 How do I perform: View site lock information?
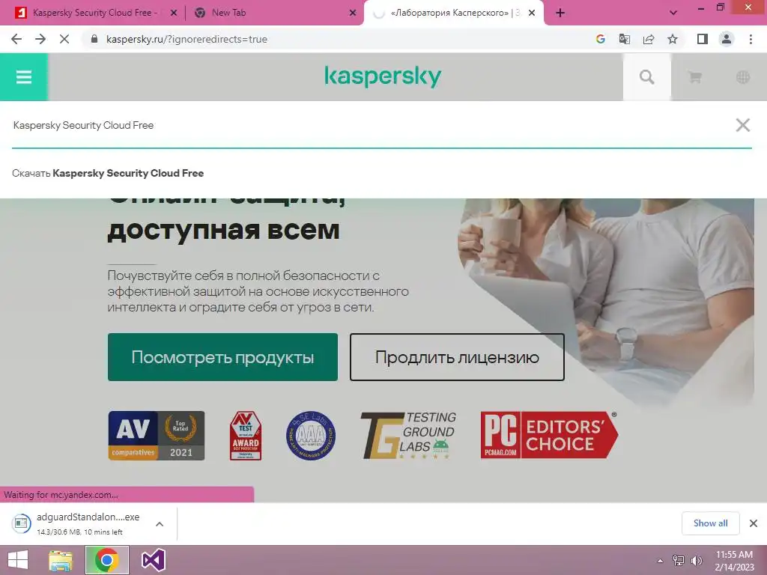94,39
